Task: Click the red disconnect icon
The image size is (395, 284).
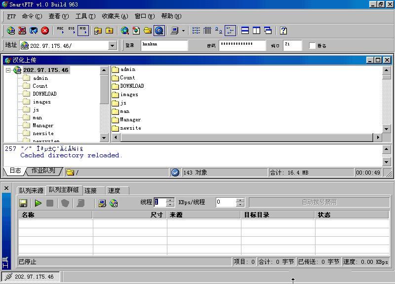Action: pos(22,31)
